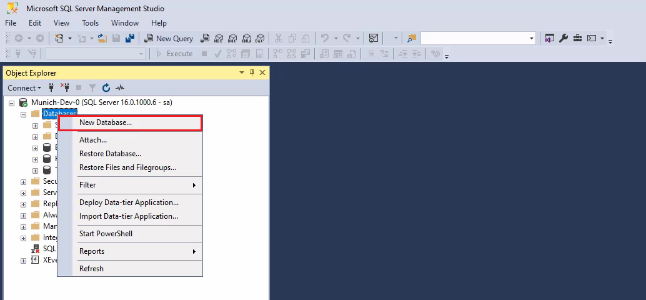The width and height of the screenshot is (646, 300).
Task: Open Activity Monitor icon in Object Explorer toolbar
Action: [120, 87]
